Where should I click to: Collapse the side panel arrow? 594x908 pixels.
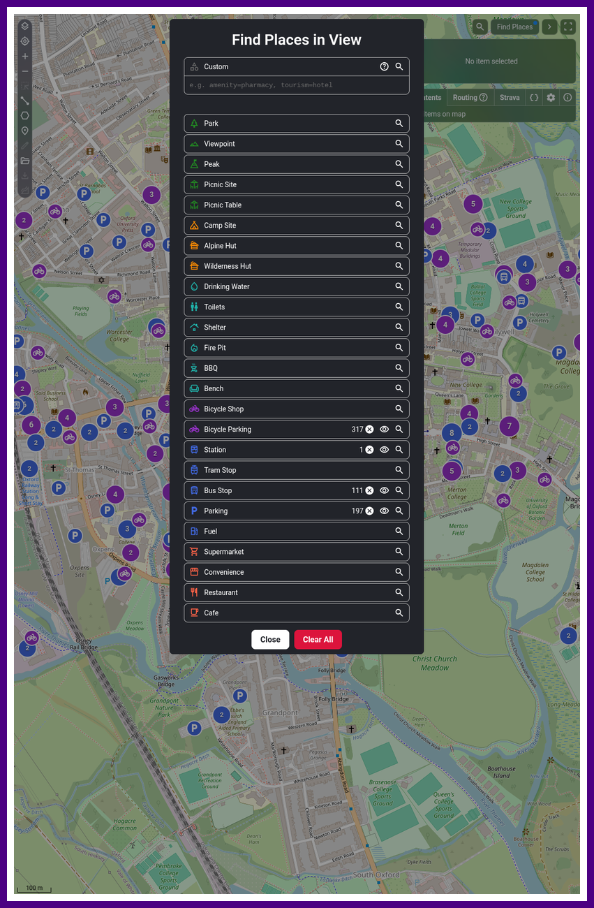(x=549, y=27)
